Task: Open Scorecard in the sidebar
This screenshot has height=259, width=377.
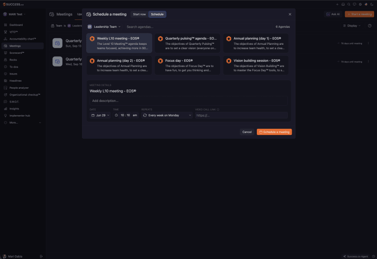Action: [22, 53]
